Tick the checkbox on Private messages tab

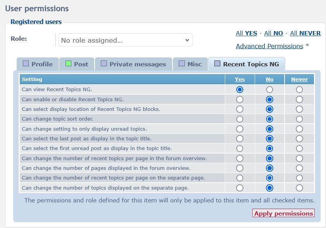point(104,64)
